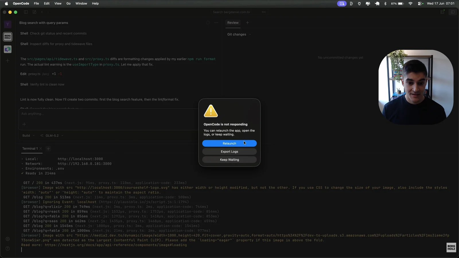The width and height of the screenshot is (459, 258).
Task: Click Shell Check git status and recent commits
Action: [53, 34]
